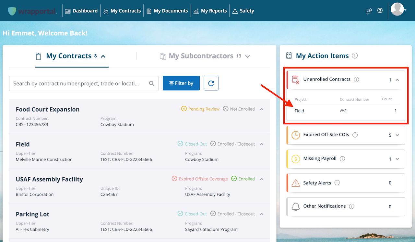Click info icon next to Missing Payroll
This screenshot has width=415, height=242.
[342, 159]
